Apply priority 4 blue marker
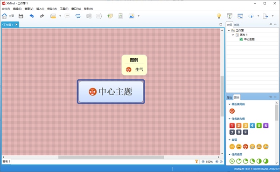 pos(252,125)
